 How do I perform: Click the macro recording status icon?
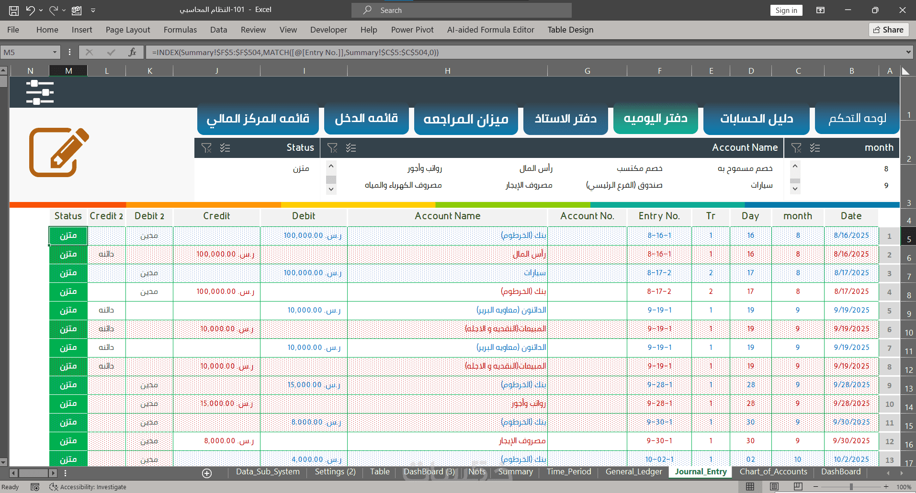34,487
